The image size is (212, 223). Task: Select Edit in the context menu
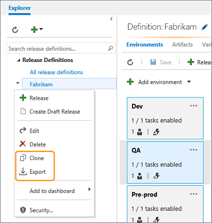coord(55,131)
